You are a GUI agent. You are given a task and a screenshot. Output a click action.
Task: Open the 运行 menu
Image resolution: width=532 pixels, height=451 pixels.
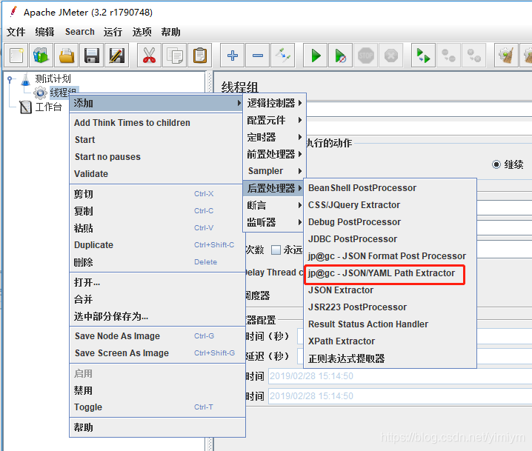[x=113, y=32]
